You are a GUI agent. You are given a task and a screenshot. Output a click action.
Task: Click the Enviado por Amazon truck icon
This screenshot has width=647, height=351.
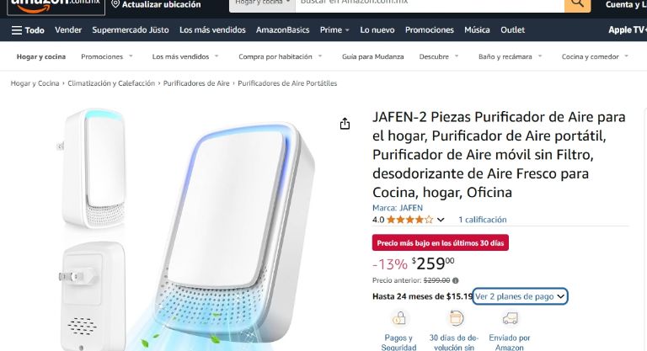510,318
